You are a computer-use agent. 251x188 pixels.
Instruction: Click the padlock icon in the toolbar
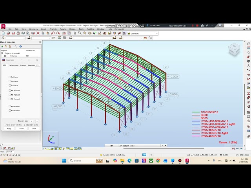point(75,33)
